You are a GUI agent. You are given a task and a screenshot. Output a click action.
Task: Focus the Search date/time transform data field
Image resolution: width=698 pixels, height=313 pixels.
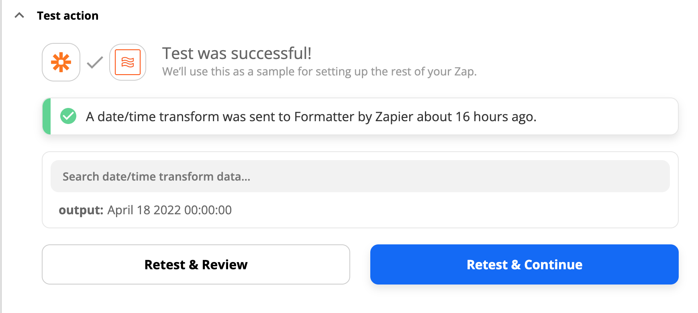pyautogui.click(x=360, y=176)
